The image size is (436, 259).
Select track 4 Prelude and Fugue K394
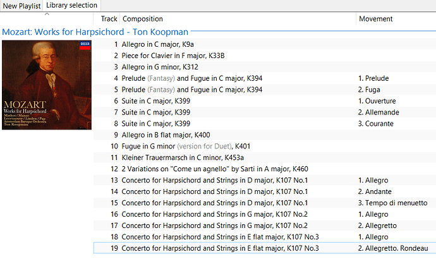(265, 78)
